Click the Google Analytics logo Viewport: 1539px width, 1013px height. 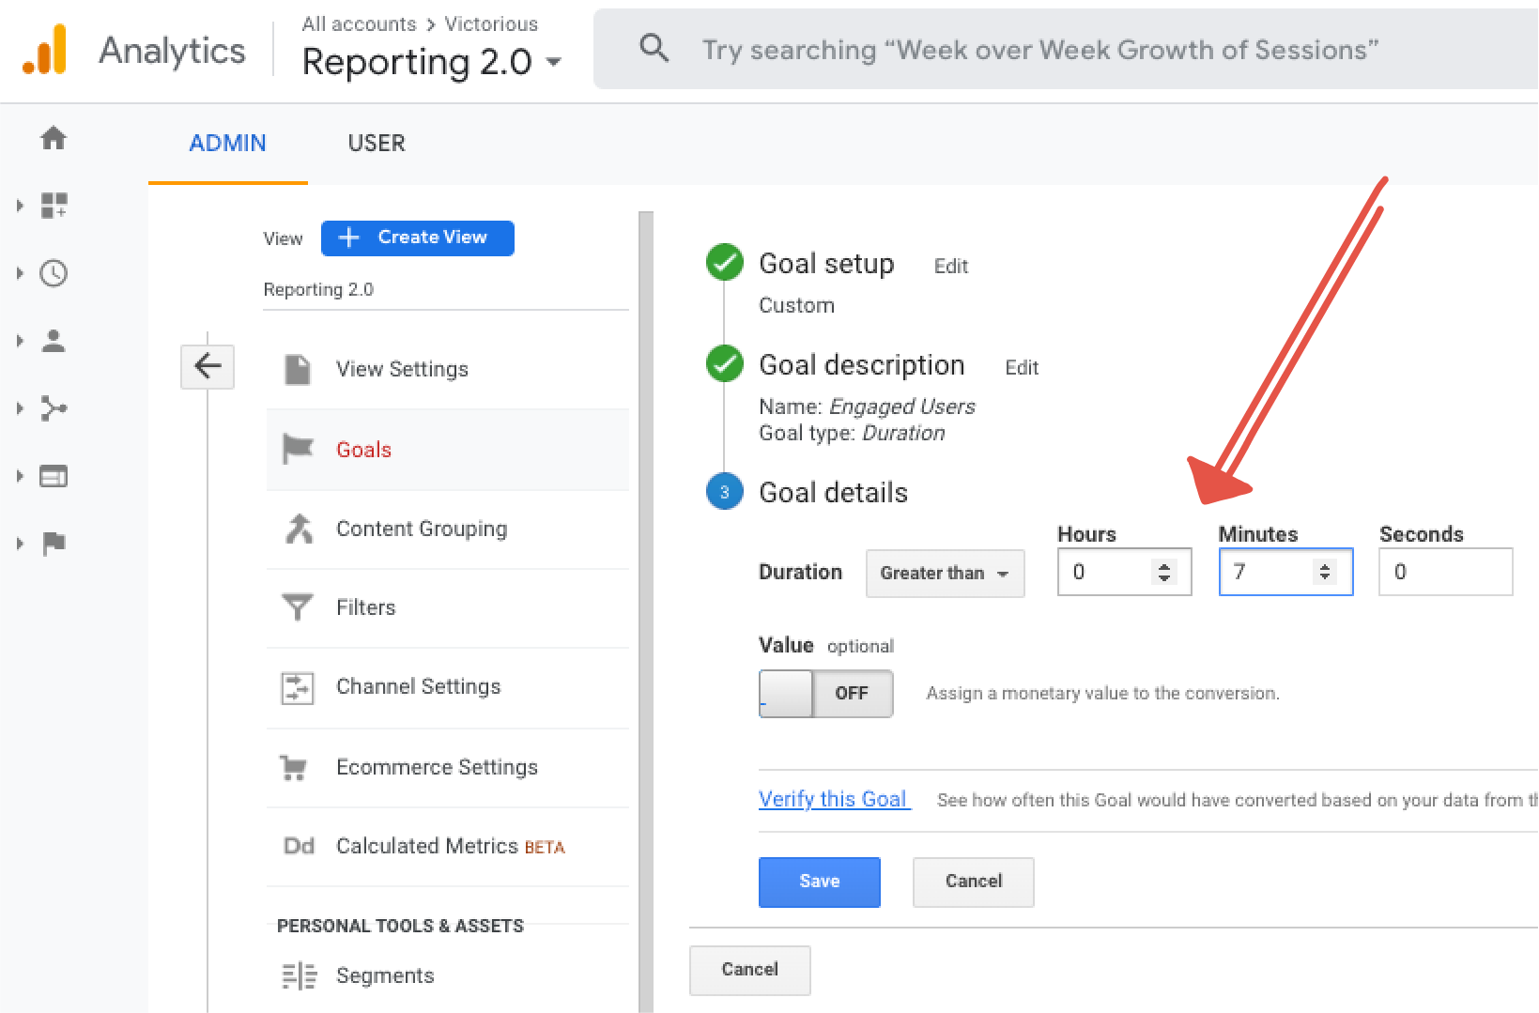[44, 50]
